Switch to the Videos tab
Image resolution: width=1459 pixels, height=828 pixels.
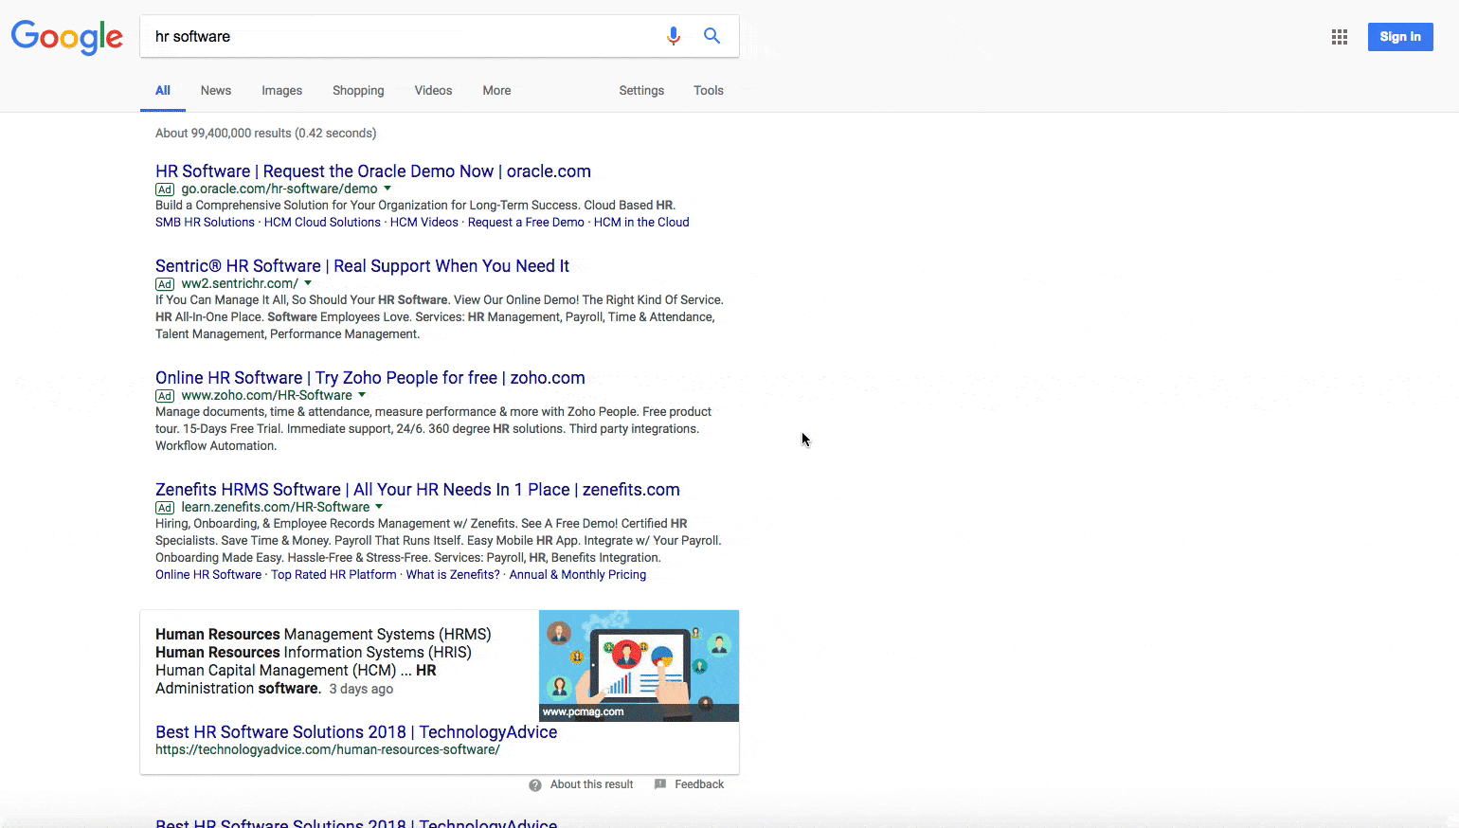(433, 91)
